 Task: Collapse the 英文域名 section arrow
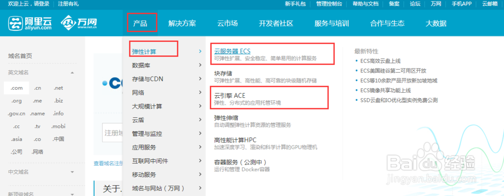[72, 73]
